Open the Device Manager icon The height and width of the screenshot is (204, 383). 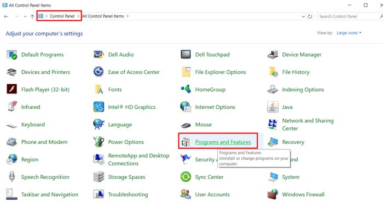pyautogui.click(x=272, y=55)
